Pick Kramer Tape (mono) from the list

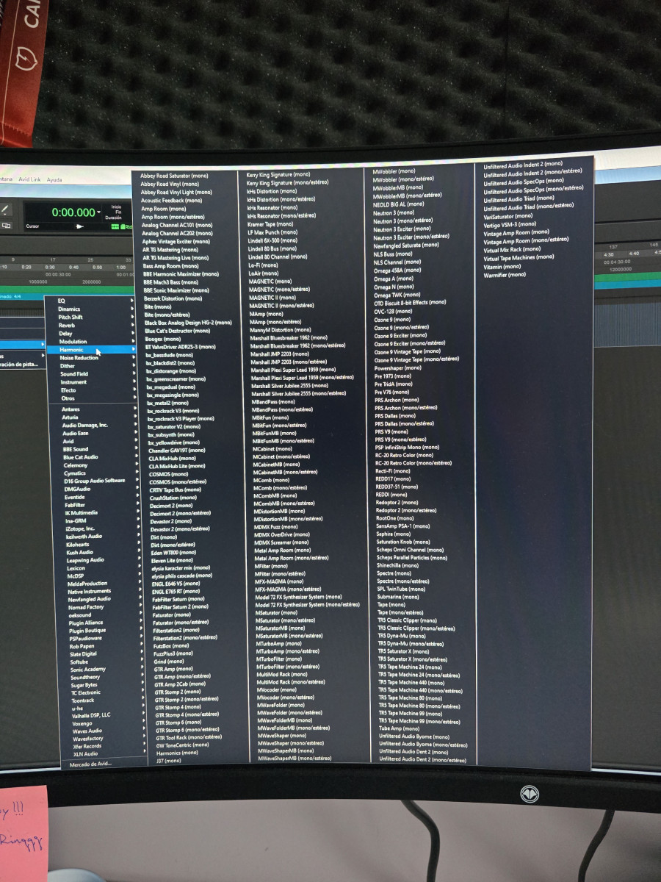coord(270,223)
